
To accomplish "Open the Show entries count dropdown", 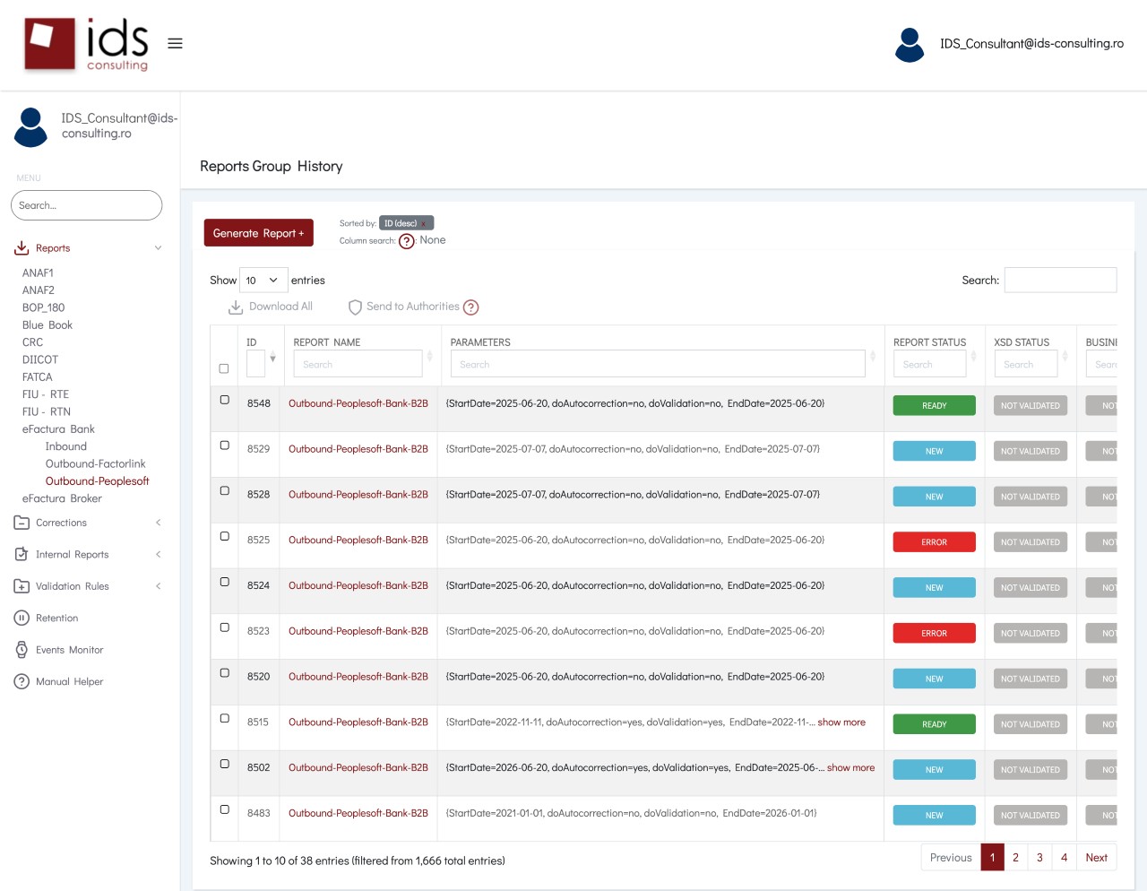I will tap(263, 281).
